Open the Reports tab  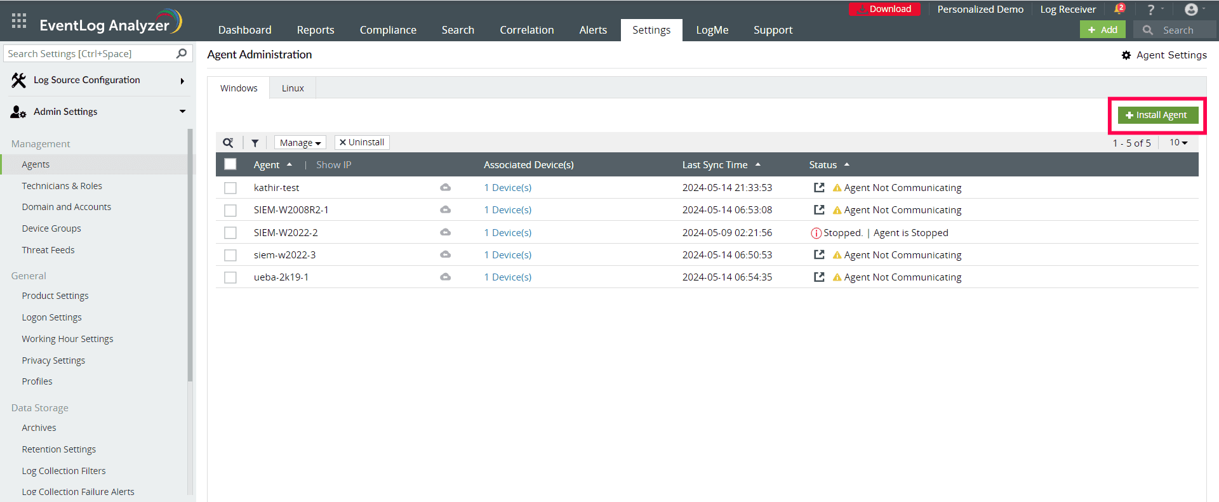pyautogui.click(x=316, y=30)
